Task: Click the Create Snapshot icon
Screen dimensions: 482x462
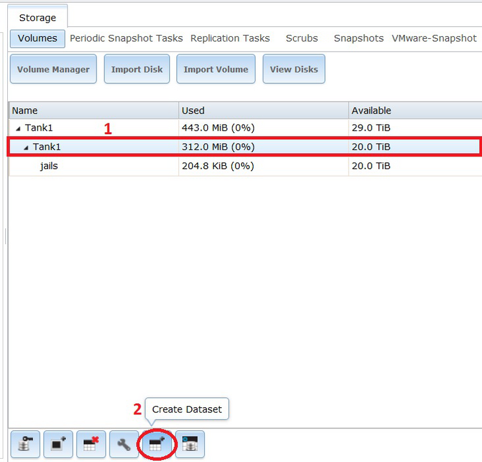Action: [x=58, y=444]
